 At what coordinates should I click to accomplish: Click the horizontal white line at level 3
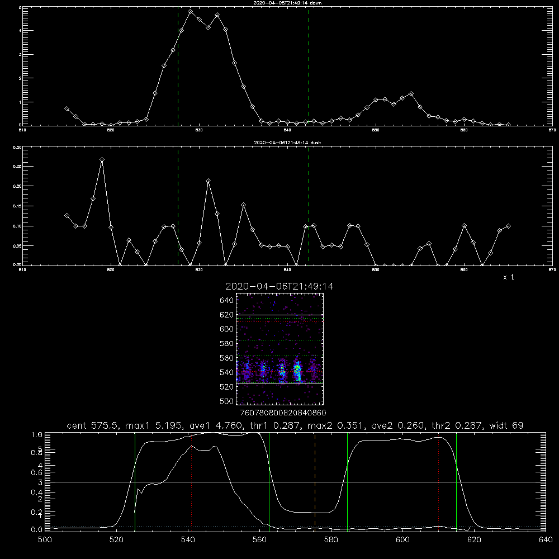(295, 482)
